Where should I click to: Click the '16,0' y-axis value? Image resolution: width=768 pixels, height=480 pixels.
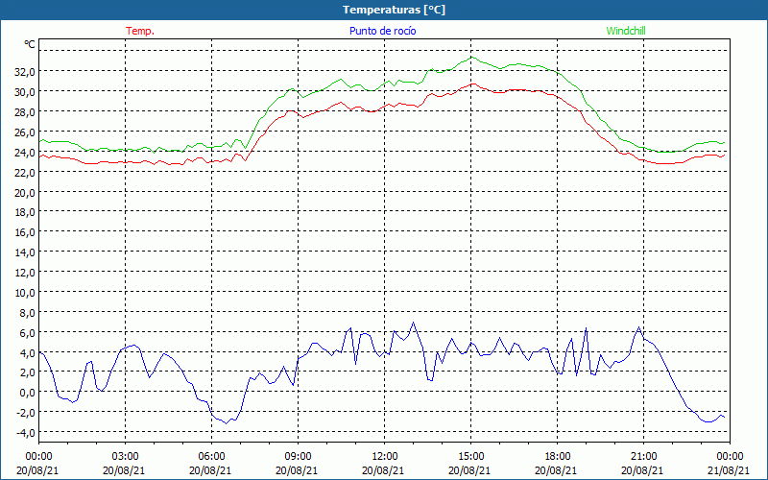(x=26, y=232)
